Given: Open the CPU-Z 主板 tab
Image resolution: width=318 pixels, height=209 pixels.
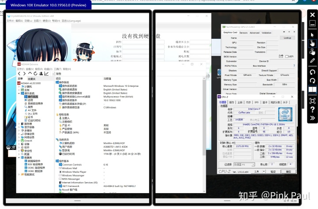Looking at the screenshot, I should [240, 102].
